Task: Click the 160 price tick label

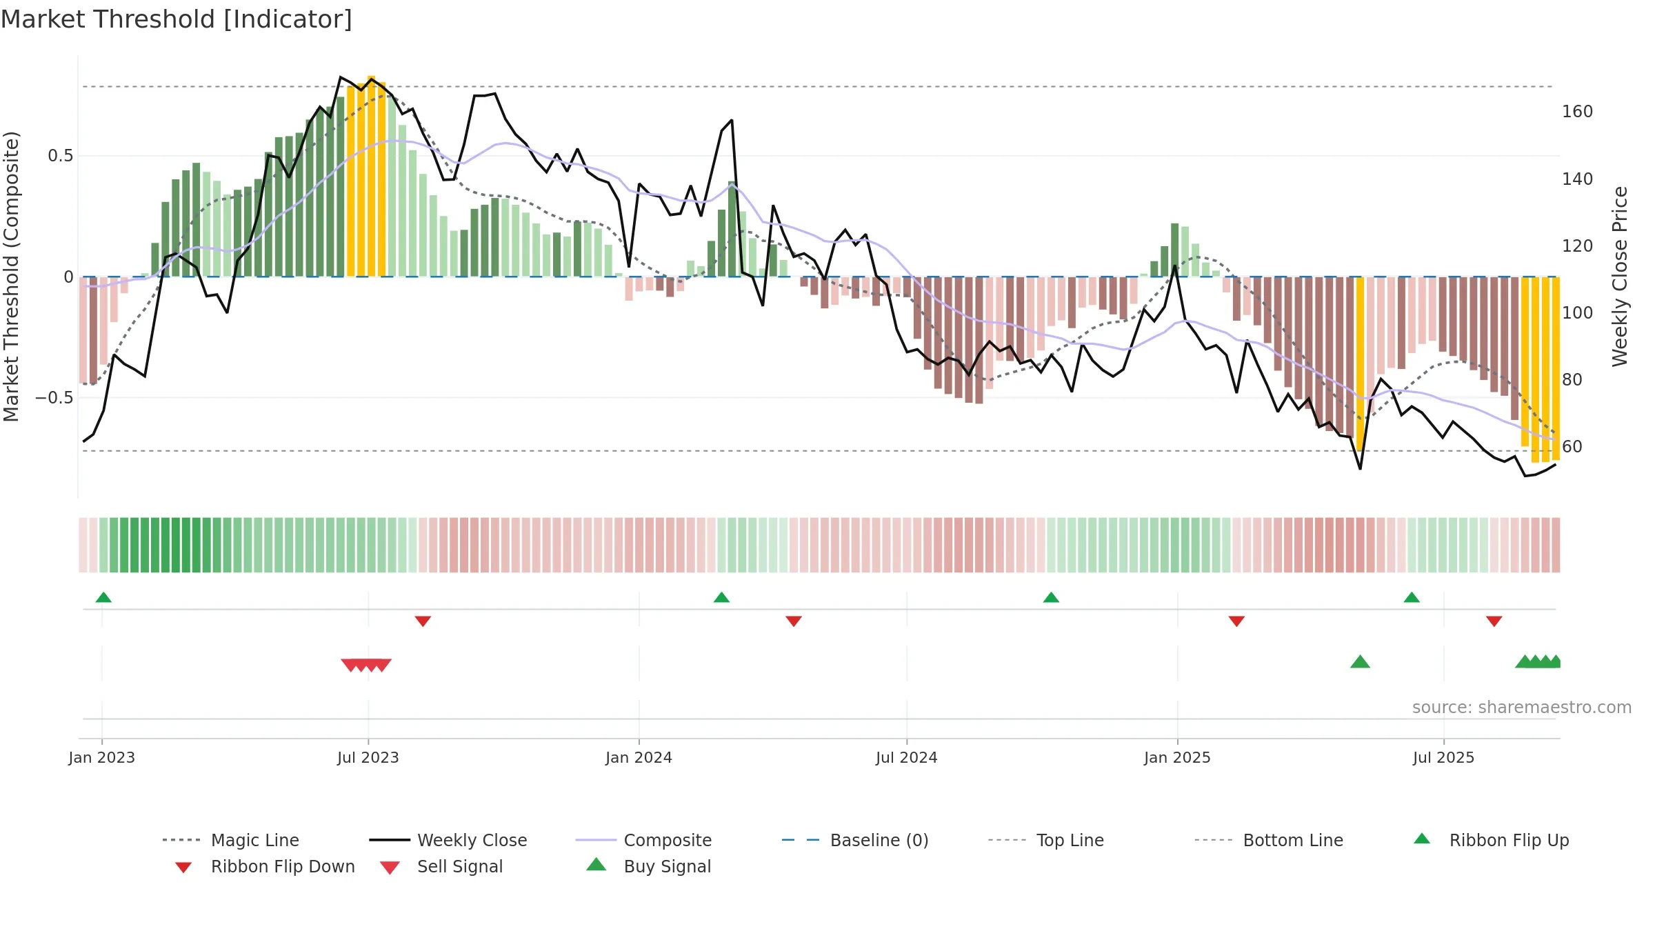Action: click(1578, 112)
